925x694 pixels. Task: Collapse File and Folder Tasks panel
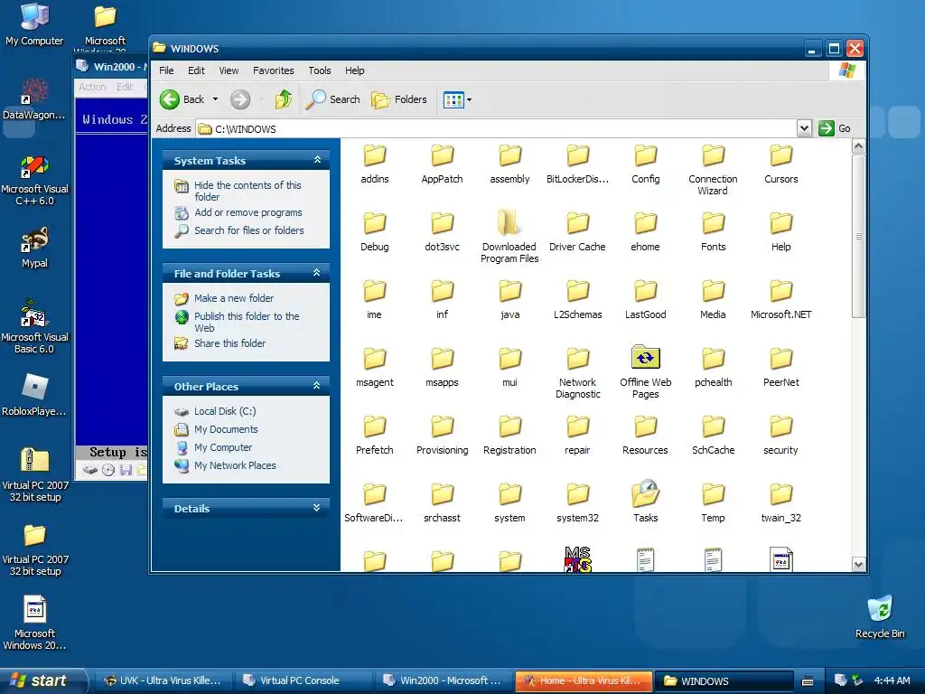point(317,273)
